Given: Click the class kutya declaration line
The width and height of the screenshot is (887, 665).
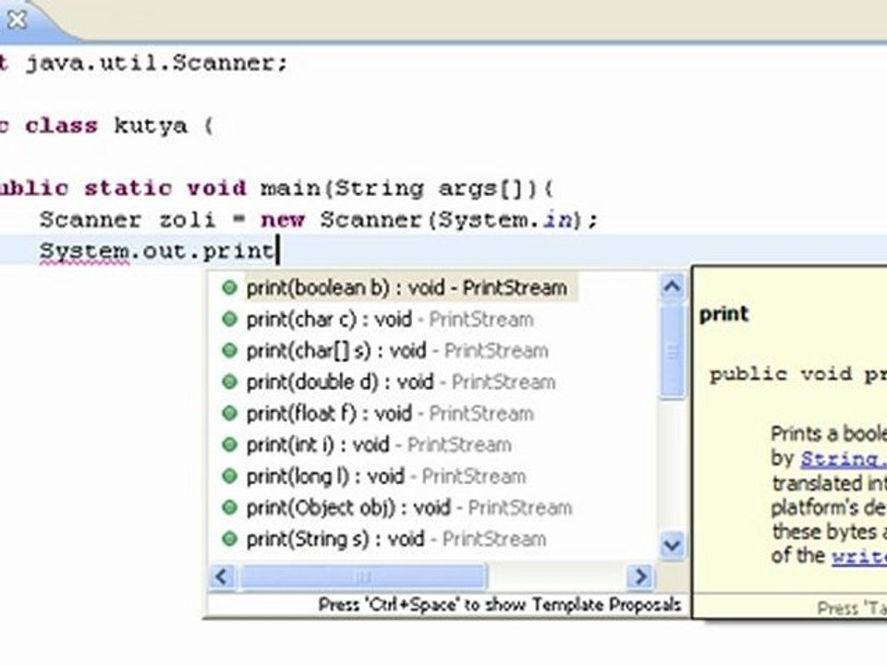Looking at the screenshot, I should tap(106, 126).
